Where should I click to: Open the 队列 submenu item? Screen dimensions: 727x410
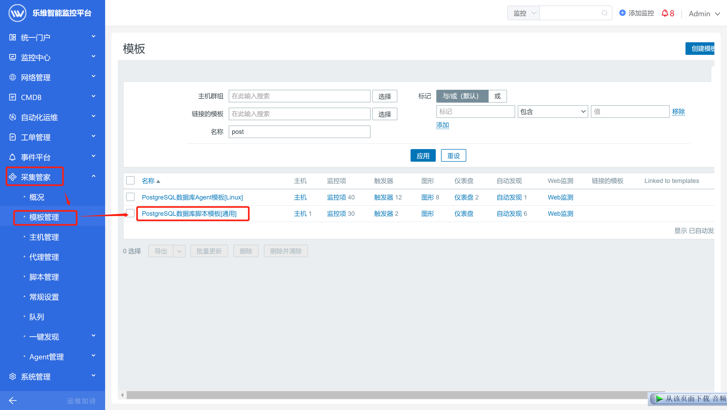[37, 317]
